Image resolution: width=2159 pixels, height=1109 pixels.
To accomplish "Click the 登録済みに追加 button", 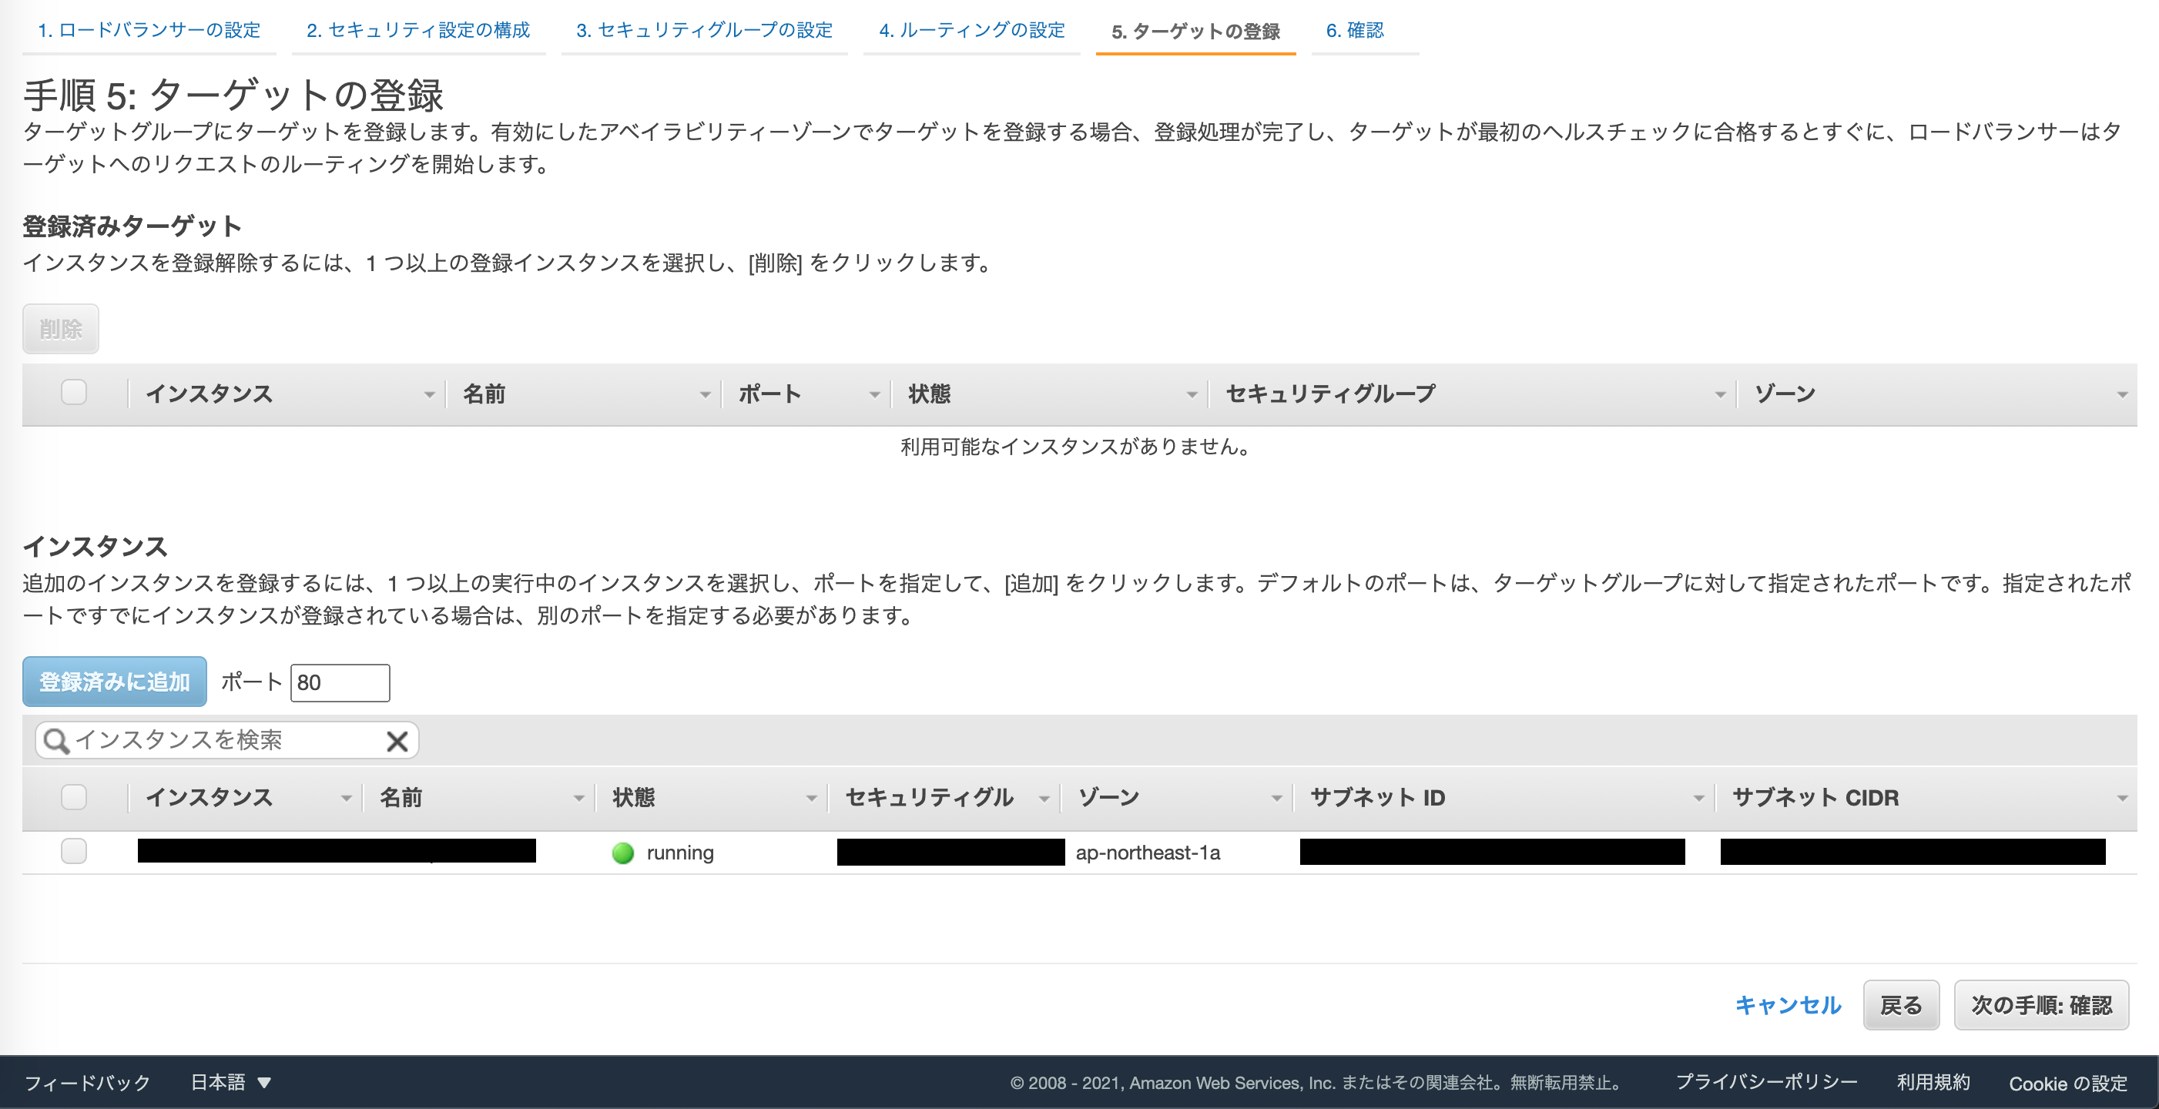I will point(114,682).
